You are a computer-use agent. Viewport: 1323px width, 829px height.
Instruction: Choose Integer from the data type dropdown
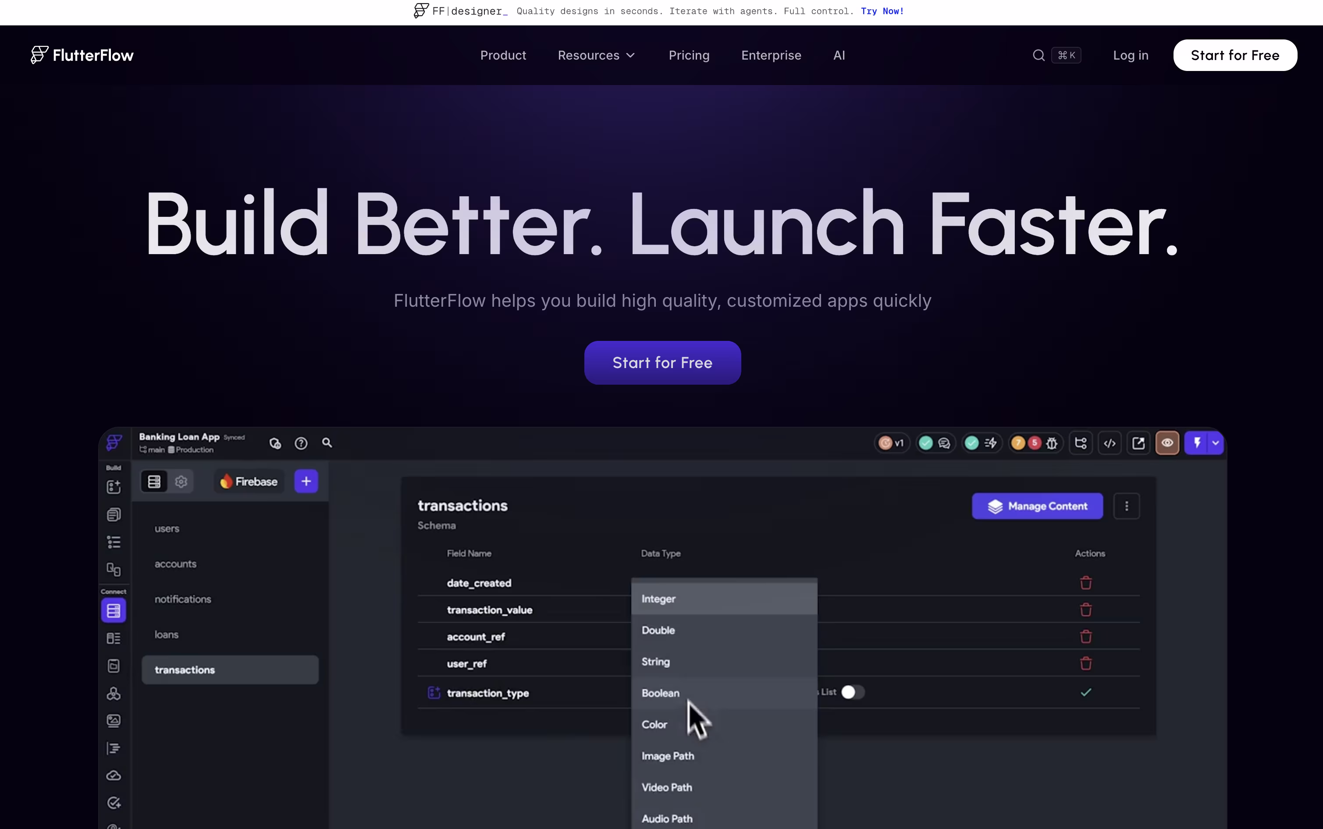coord(724,599)
